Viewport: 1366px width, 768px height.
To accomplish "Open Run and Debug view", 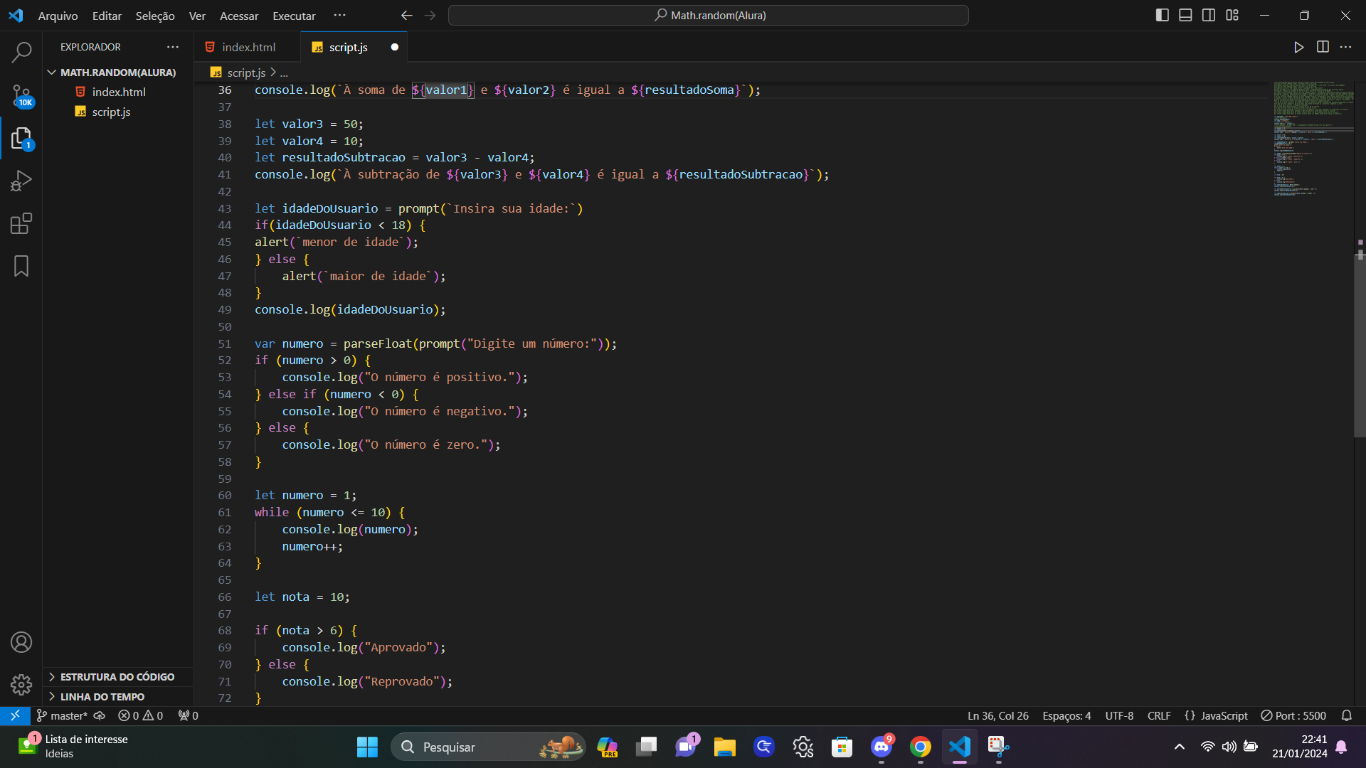I will tap(21, 181).
